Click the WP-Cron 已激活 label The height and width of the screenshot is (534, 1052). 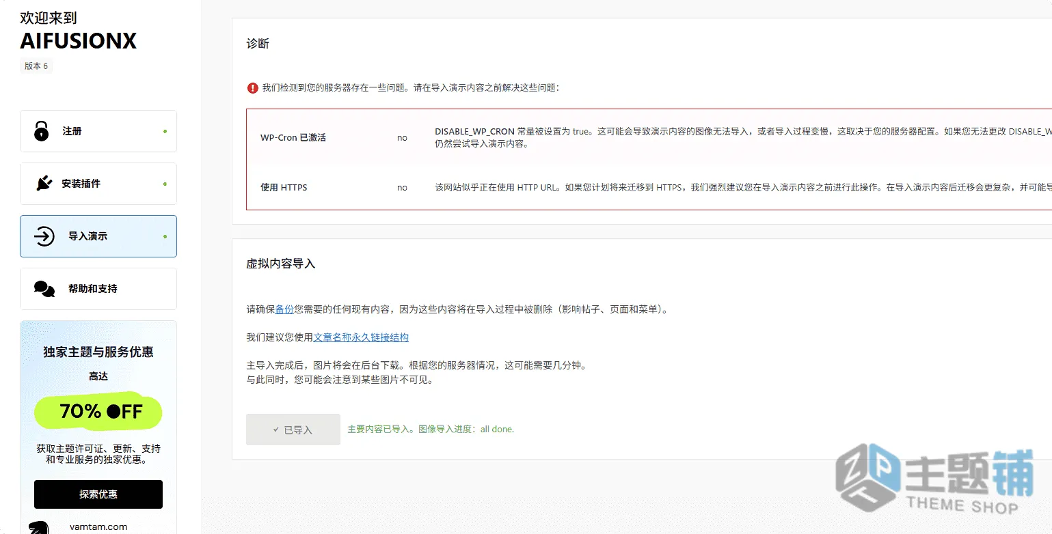[293, 138]
